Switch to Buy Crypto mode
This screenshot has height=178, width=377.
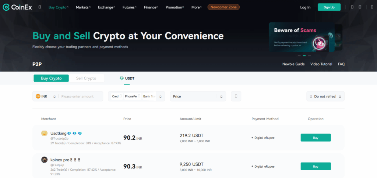click(51, 78)
